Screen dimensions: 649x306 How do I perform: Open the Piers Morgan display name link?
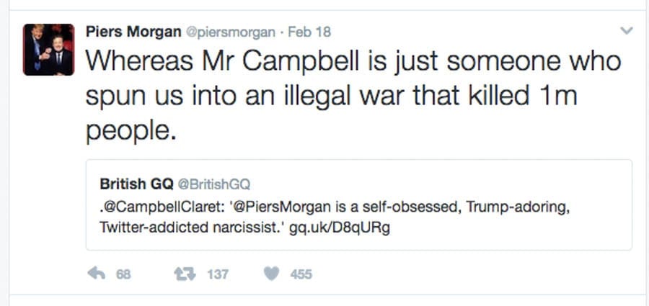pos(133,32)
